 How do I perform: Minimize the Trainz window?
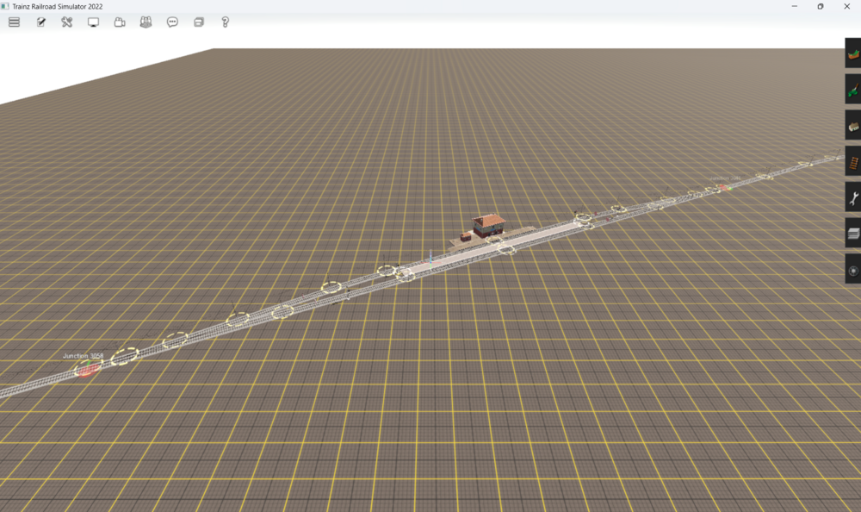[794, 6]
